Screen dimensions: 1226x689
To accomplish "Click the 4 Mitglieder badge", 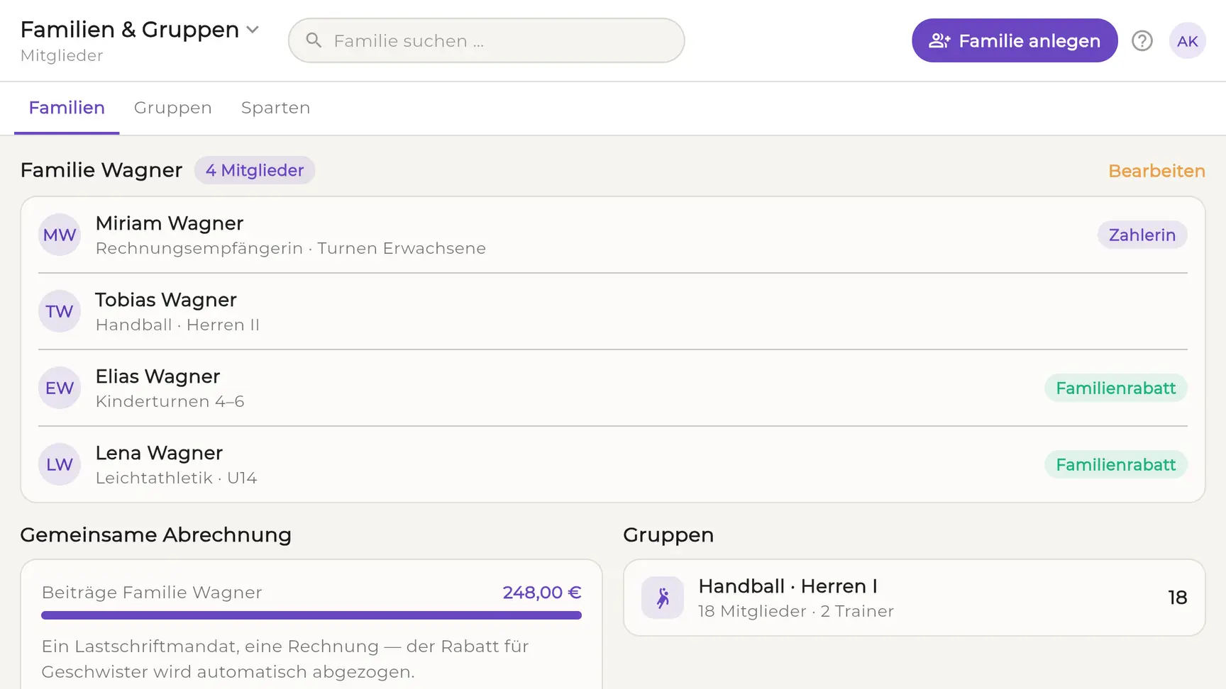I will point(255,170).
